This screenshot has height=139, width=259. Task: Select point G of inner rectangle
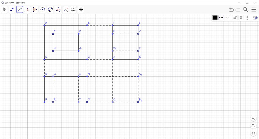[x=78, y=51]
